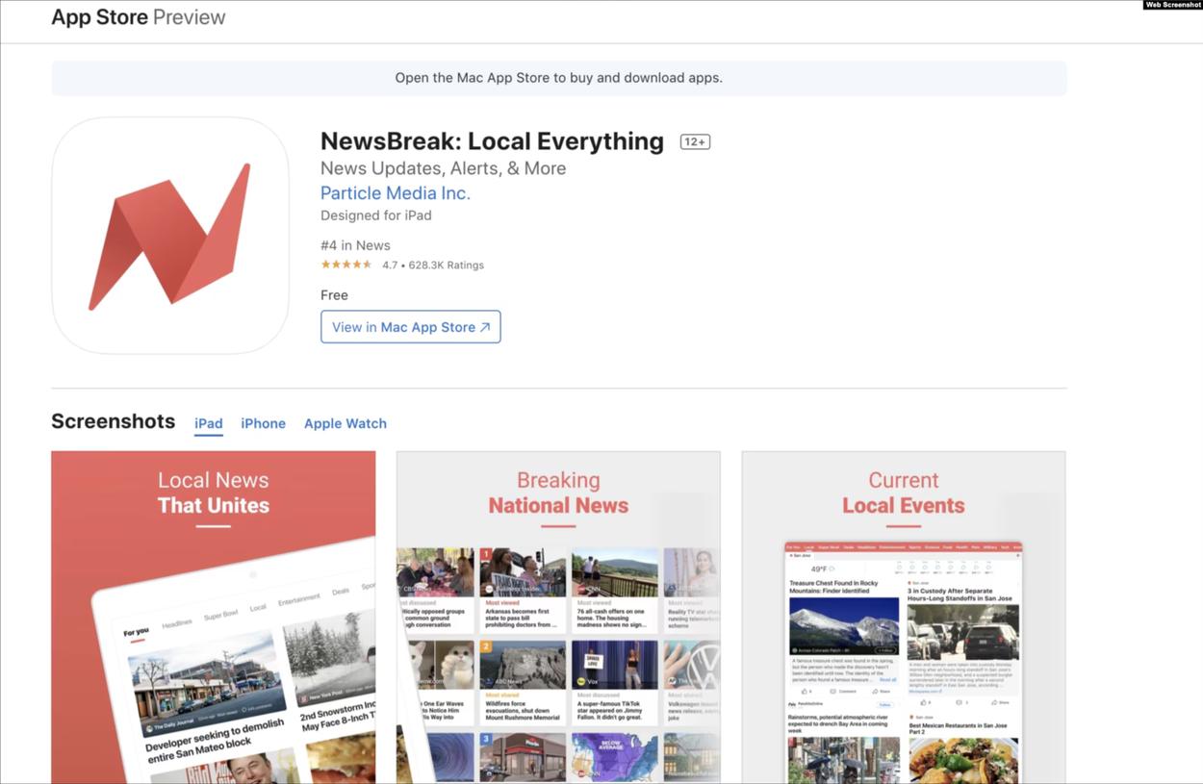Image resolution: width=1203 pixels, height=784 pixels.
Task: Open the Current Local Events screenshot
Action: pyautogui.click(x=904, y=617)
